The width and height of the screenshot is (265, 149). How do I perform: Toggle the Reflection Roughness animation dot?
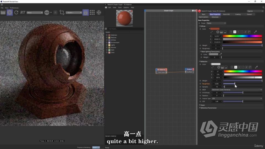[200, 84]
